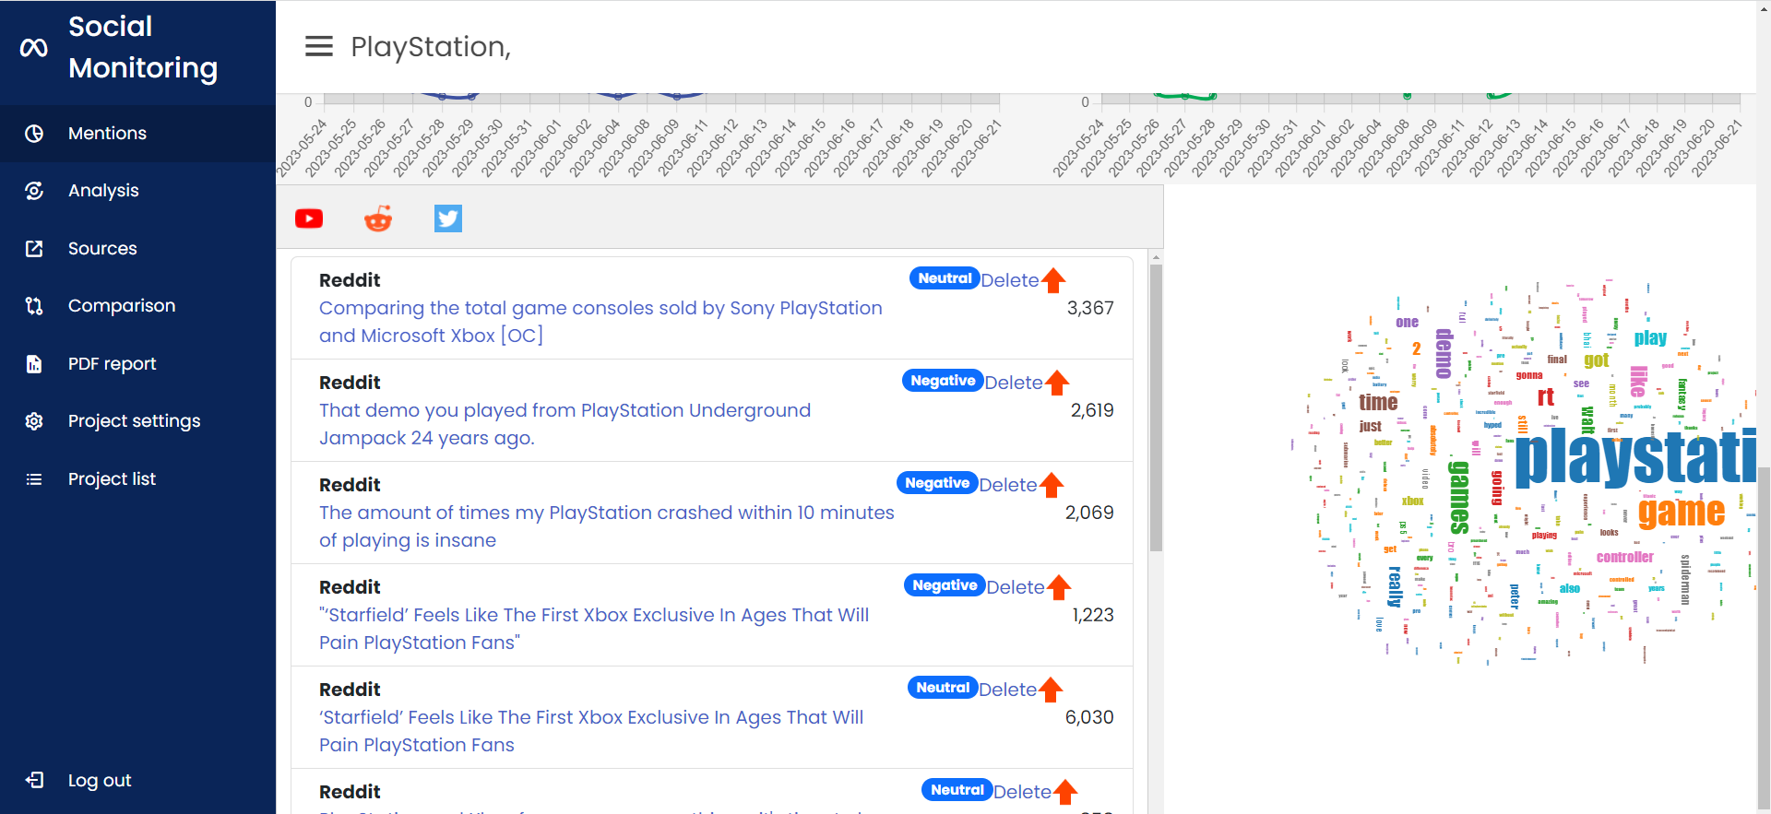This screenshot has width=1771, height=814.
Task: Delete the quoted Starfield mention
Action: pyautogui.click(x=1015, y=587)
